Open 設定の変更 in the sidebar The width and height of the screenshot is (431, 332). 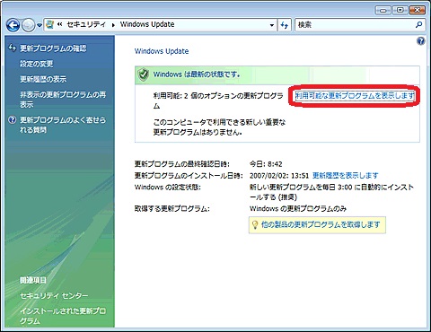[x=37, y=64]
